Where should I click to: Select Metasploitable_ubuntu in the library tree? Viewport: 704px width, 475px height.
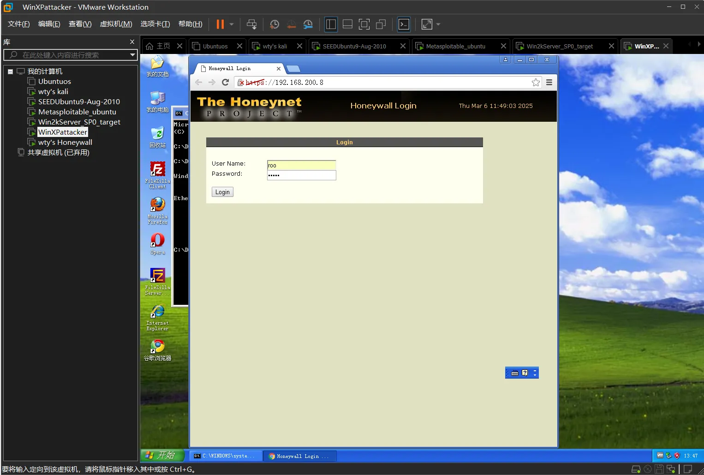click(77, 112)
